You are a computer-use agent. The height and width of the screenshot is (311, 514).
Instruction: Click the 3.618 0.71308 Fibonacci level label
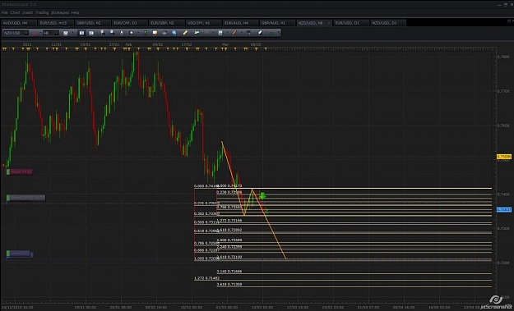coord(229,284)
